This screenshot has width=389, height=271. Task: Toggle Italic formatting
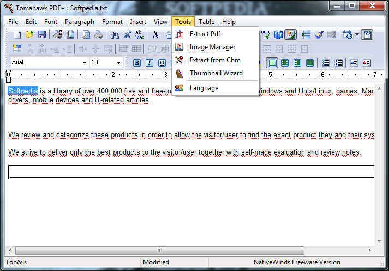pos(149,63)
